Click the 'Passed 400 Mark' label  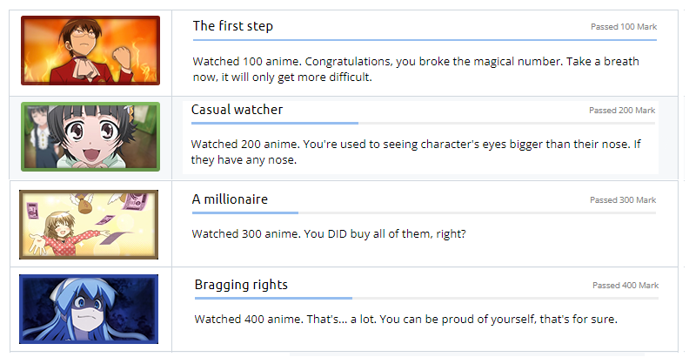(x=625, y=286)
